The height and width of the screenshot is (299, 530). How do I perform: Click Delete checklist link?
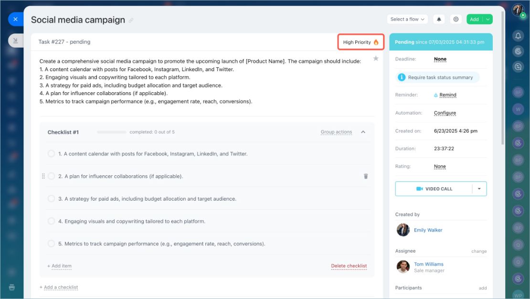coord(349,266)
